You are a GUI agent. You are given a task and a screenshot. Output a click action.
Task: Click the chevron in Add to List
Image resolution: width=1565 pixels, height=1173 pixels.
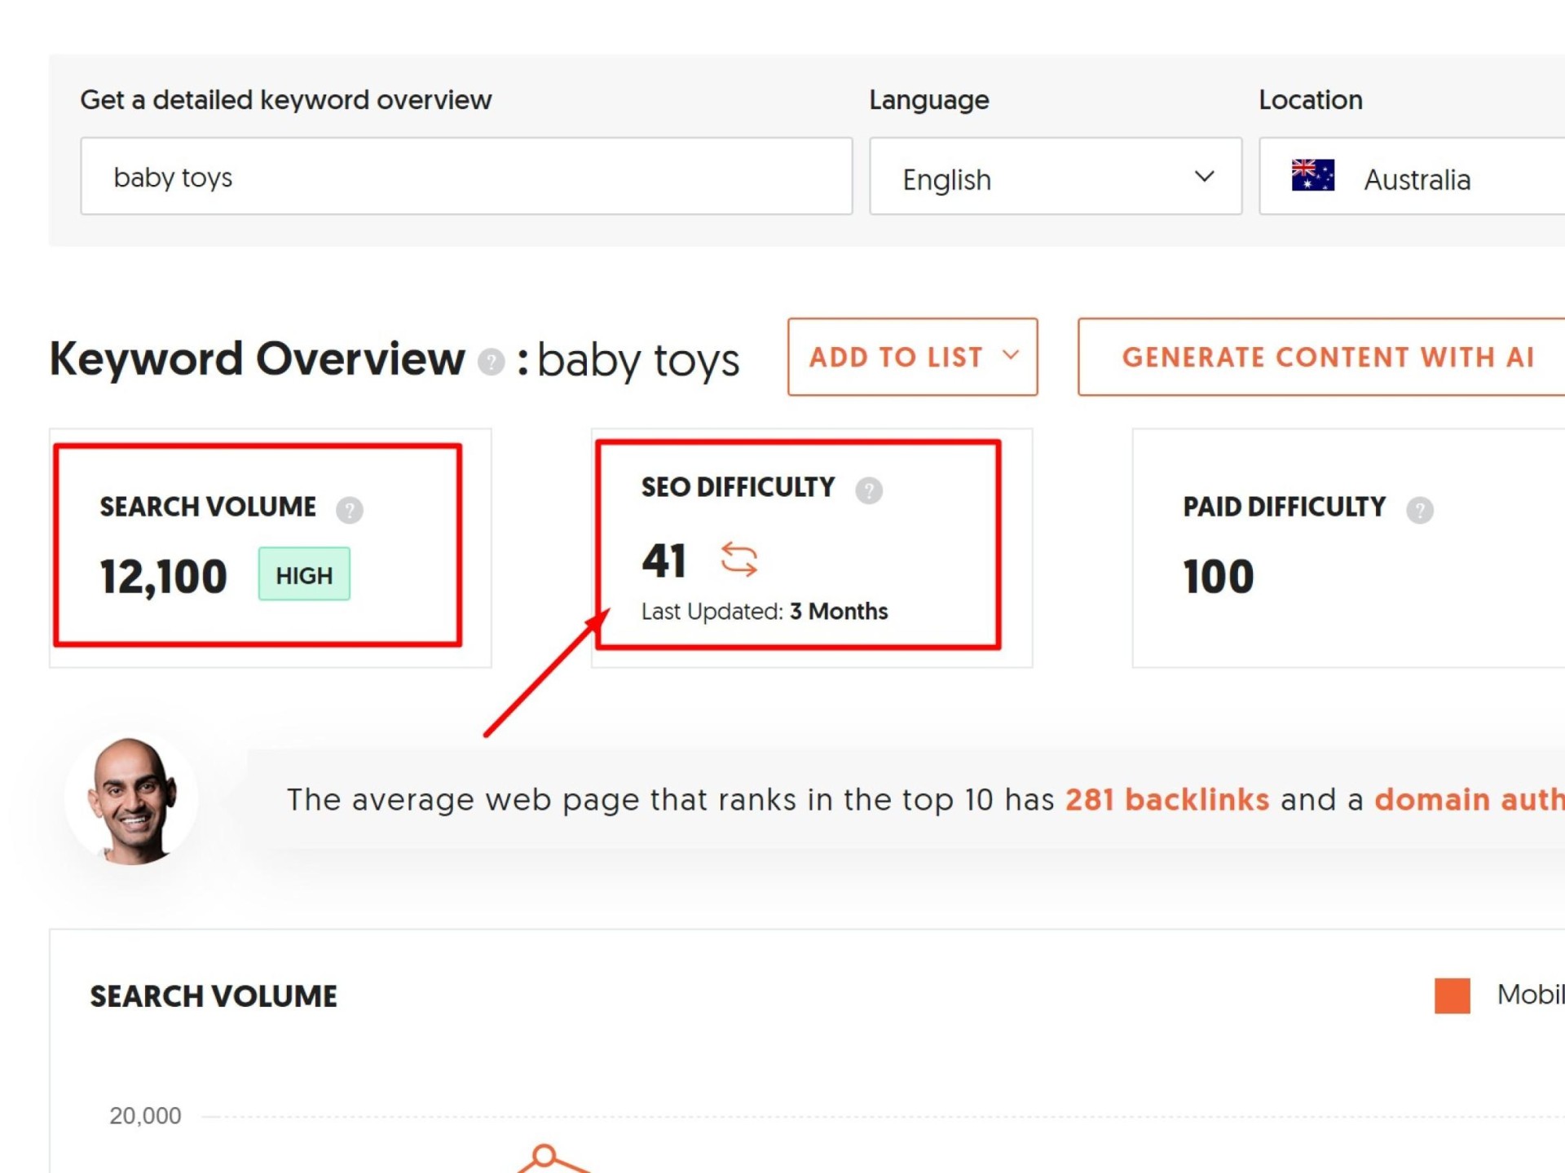pyautogui.click(x=1011, y=355)
